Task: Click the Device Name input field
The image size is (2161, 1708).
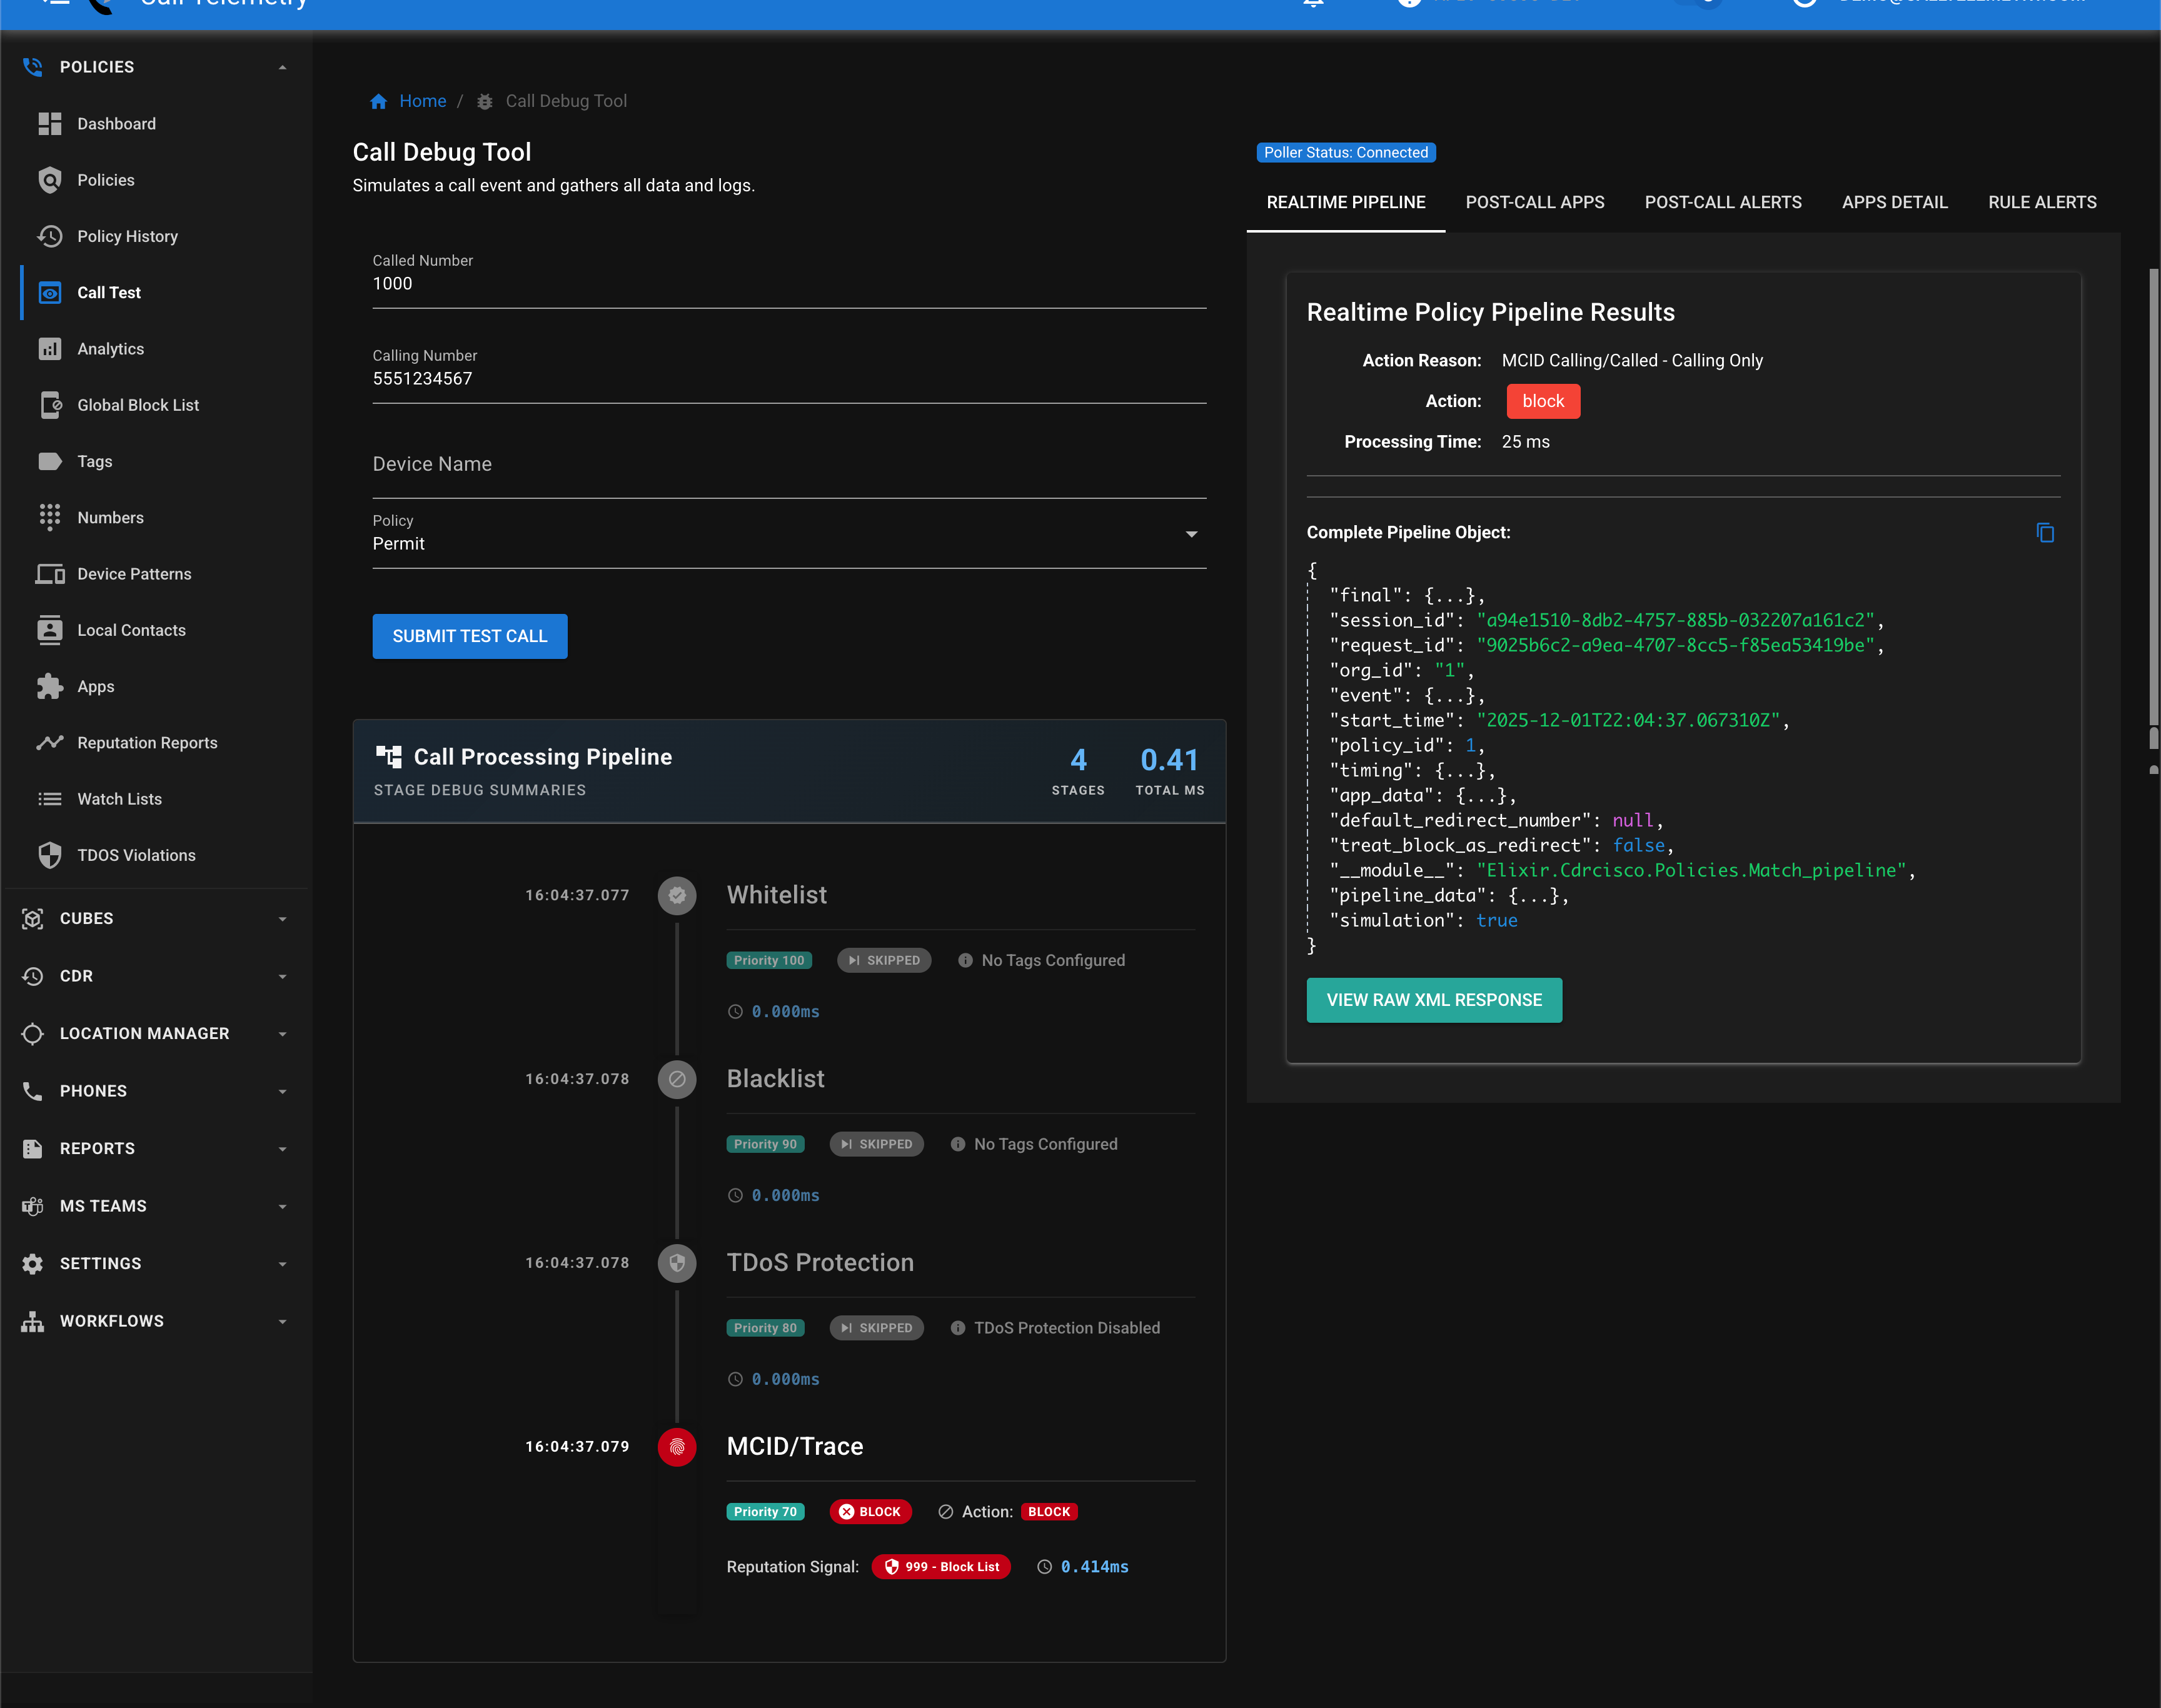Action: [x=789, y=468]
